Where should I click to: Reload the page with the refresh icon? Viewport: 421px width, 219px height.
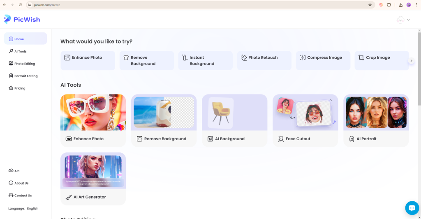[20, 5]
